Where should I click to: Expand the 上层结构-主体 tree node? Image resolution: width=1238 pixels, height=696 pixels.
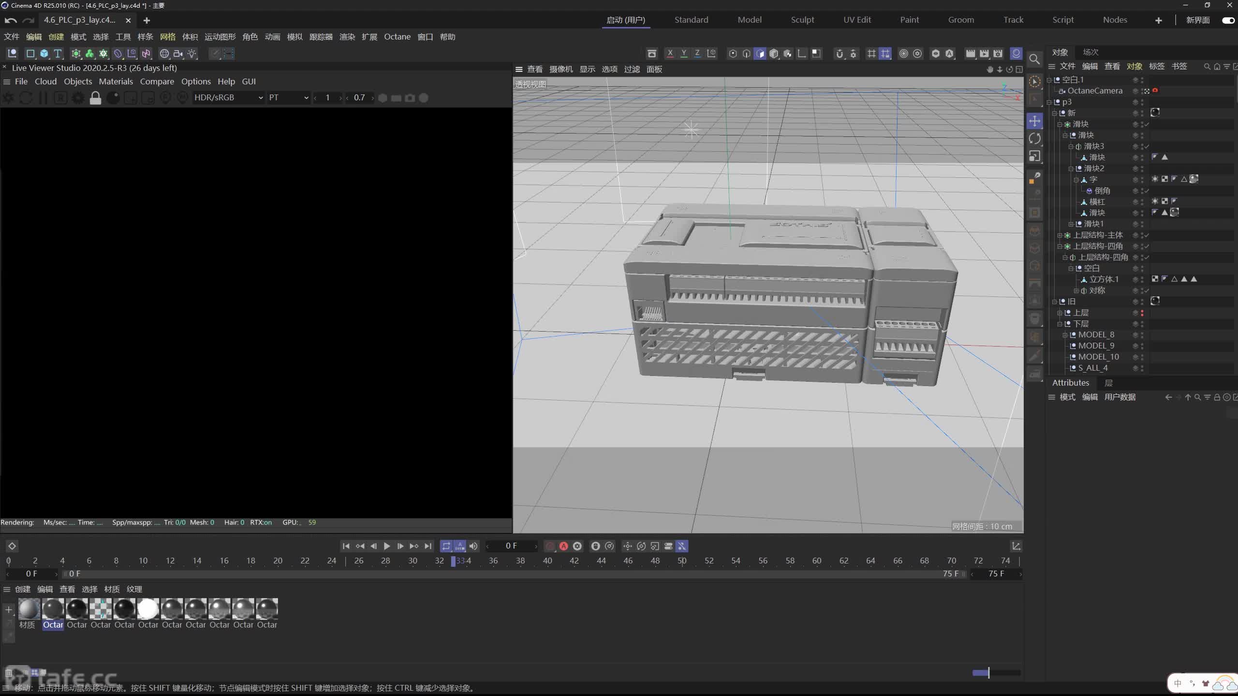[1060, 235]
